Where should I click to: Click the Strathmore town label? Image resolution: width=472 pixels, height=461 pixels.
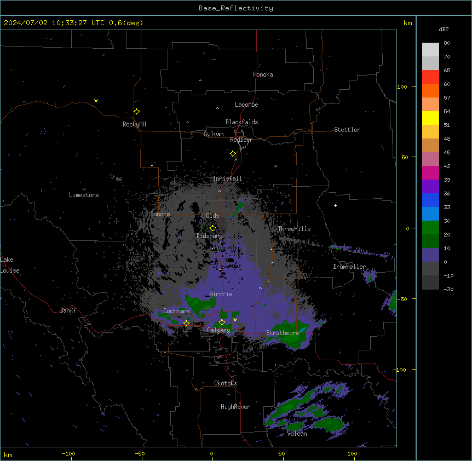click(283, 333)
